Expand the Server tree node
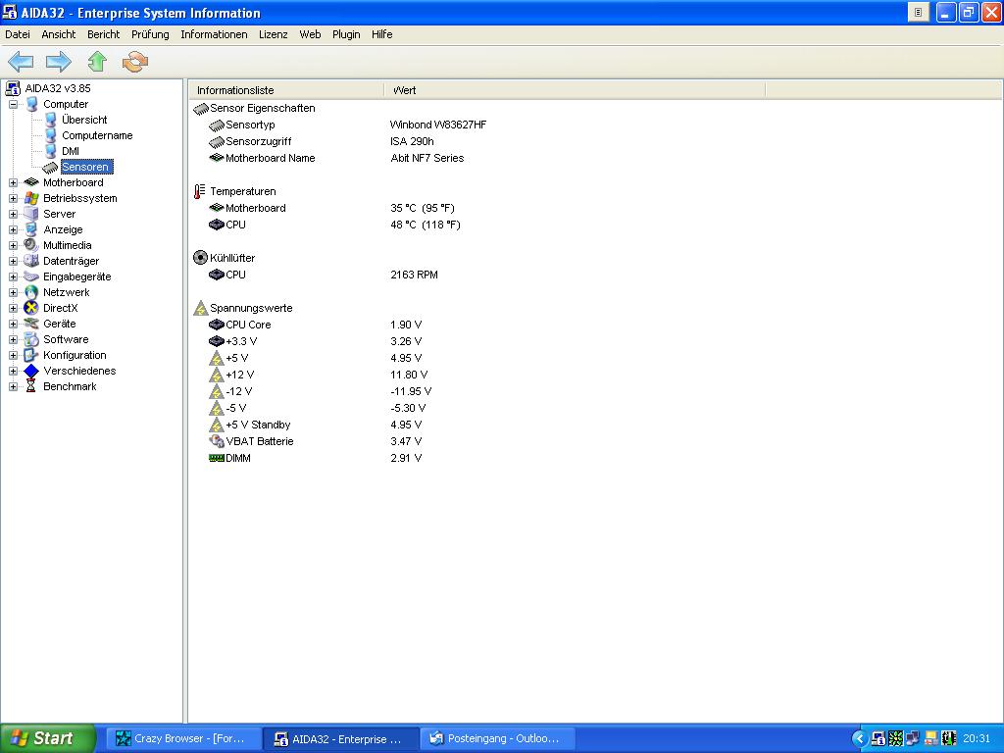The width and height of the screenshot is (1004, 753). [x=13, y=214]
